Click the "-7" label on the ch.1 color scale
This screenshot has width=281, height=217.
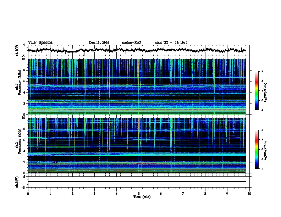pos(261,110)
